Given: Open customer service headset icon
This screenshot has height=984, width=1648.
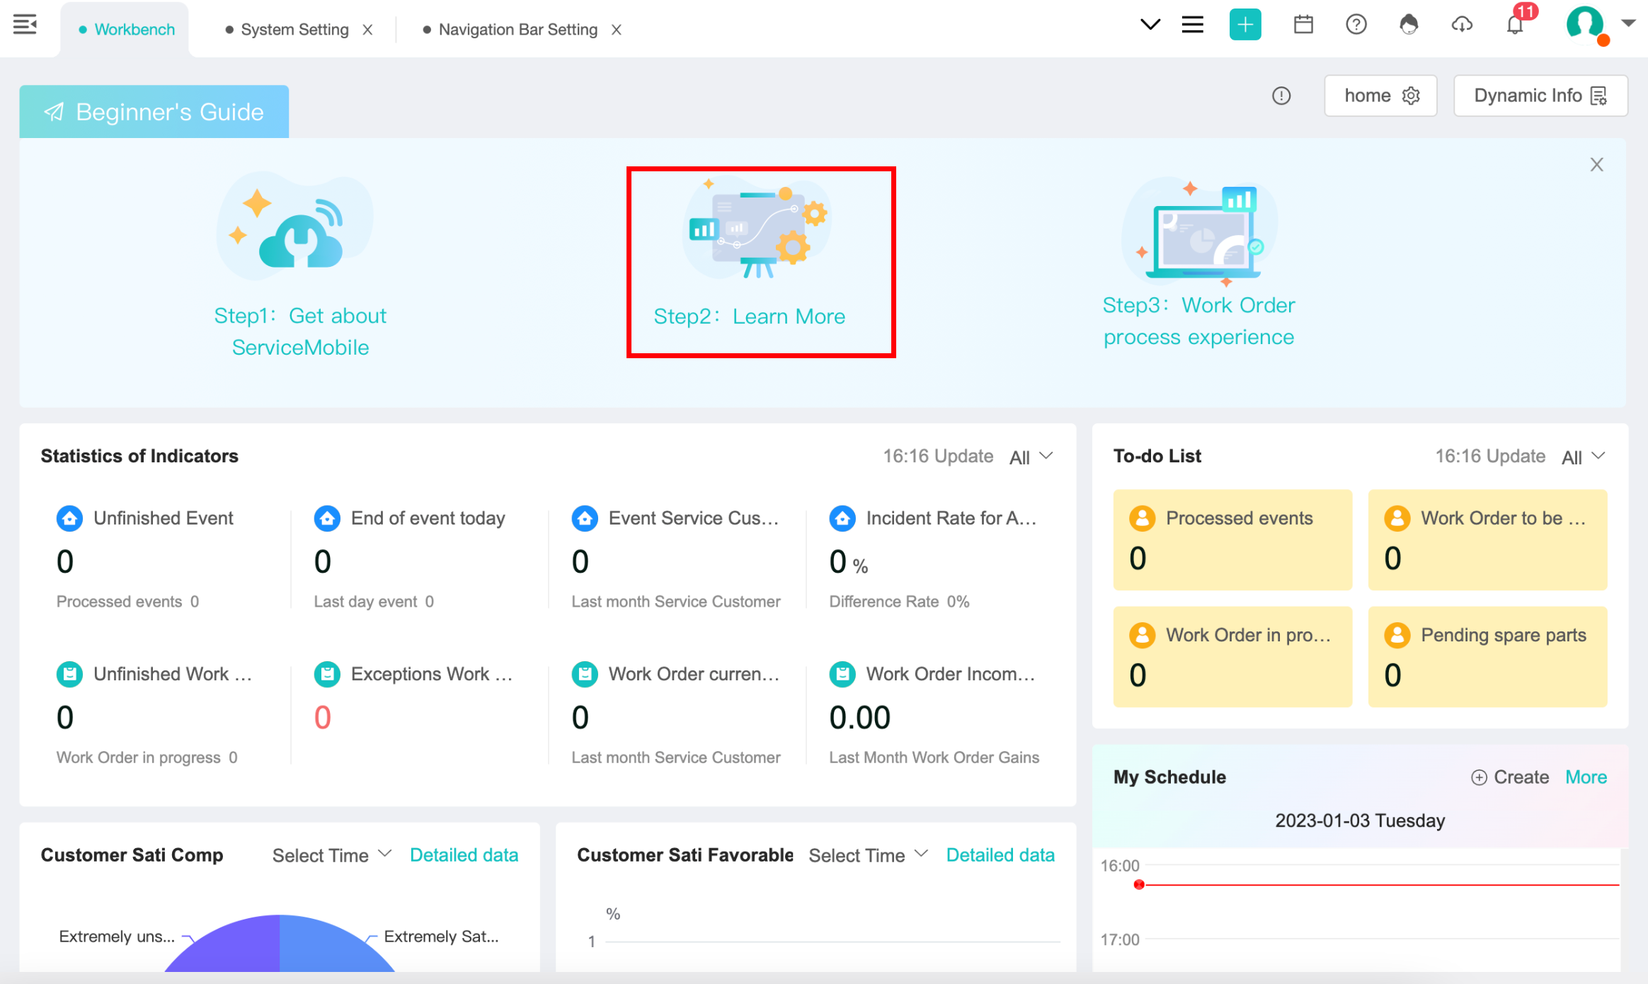Looking at the screenshot, I should tap(1409, 25).
